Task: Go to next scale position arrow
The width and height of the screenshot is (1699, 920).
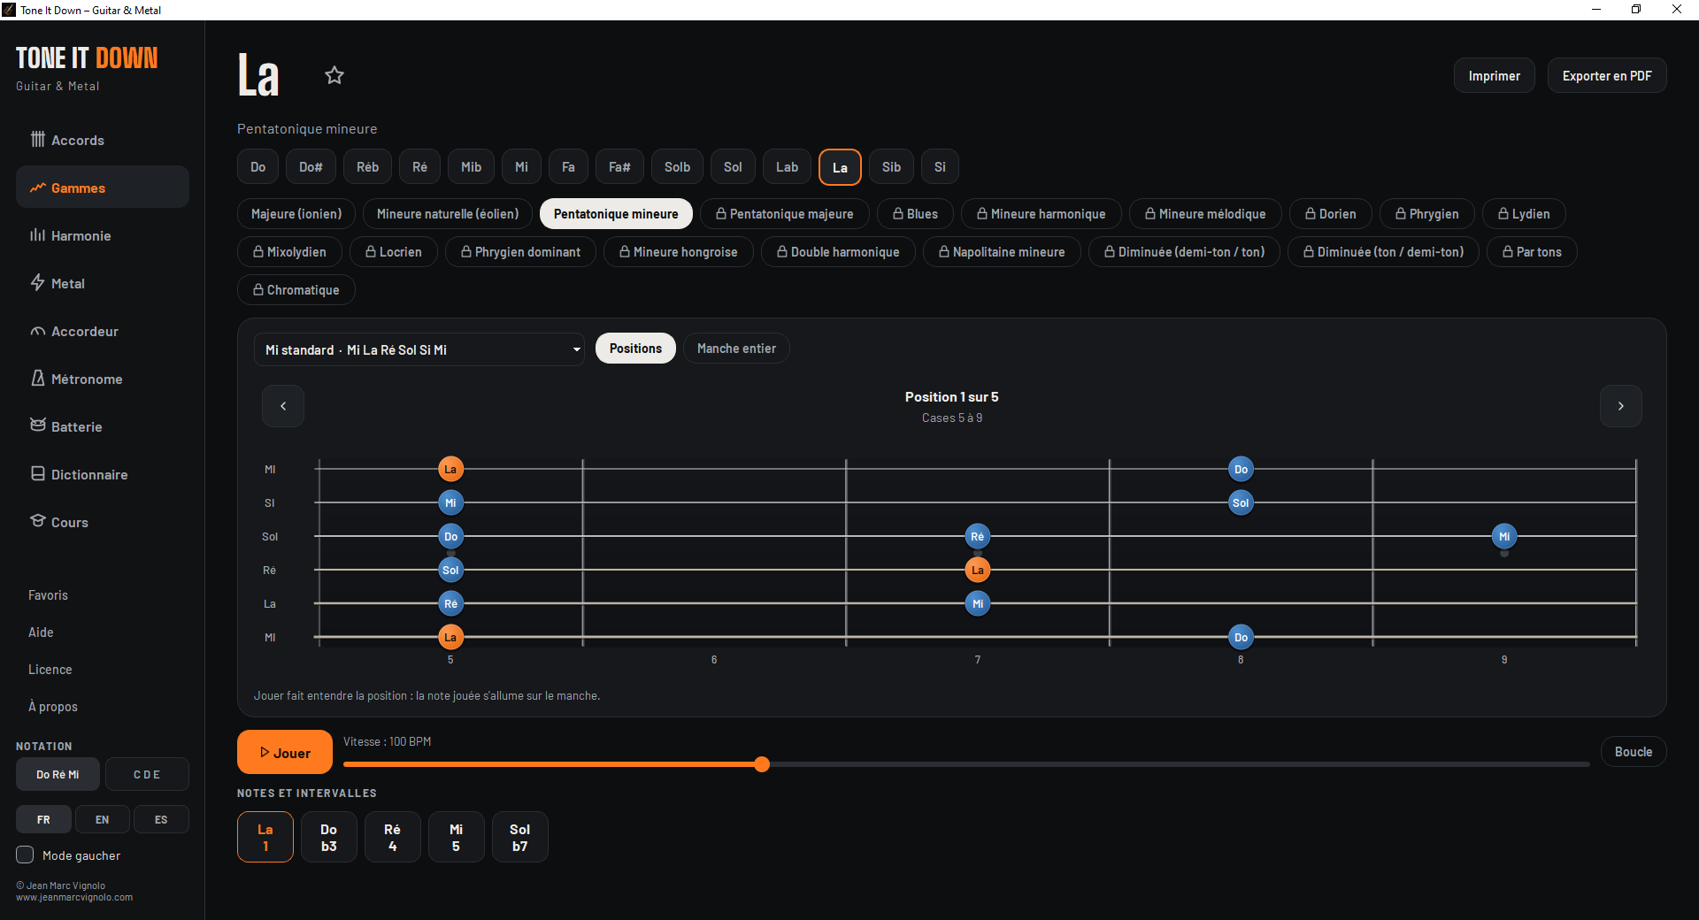Action: tap(1620, 406)
